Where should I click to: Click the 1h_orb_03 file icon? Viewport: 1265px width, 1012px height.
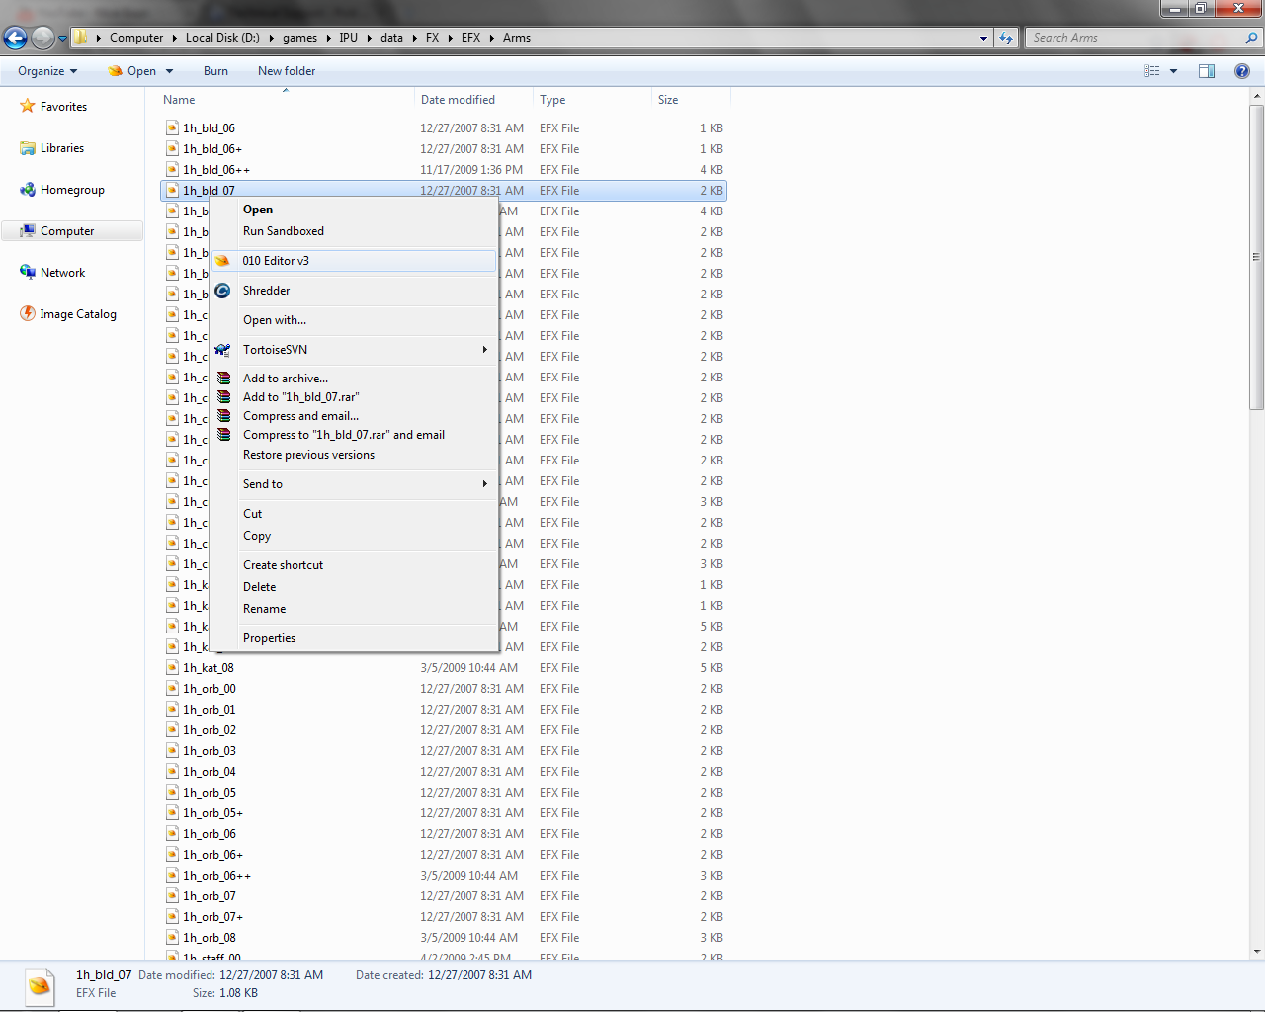click(172, 751)
